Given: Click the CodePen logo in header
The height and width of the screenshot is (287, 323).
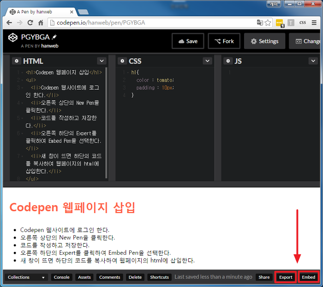Looking at the screenshot, I should [x=13, y=37].
